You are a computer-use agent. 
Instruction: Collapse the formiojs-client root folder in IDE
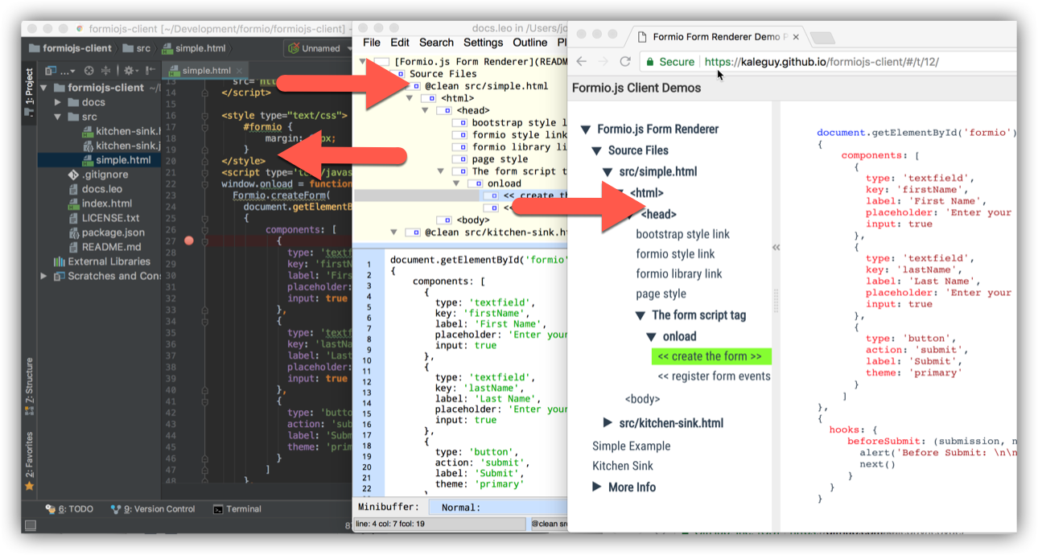click(x=45, y=88)
